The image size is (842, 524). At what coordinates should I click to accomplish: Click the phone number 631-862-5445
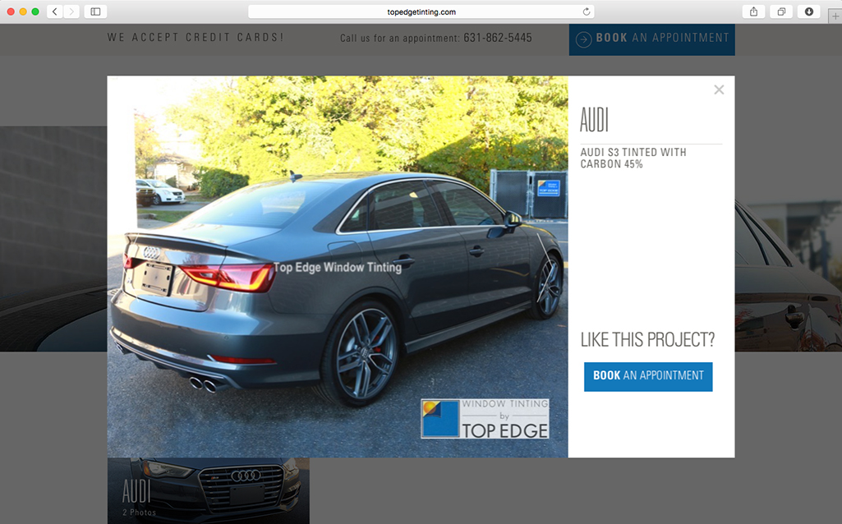[498, 38]
